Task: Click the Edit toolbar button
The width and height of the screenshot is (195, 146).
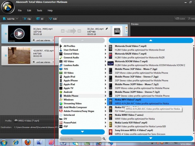Action: pyautogui.click(x=53, y=19)
